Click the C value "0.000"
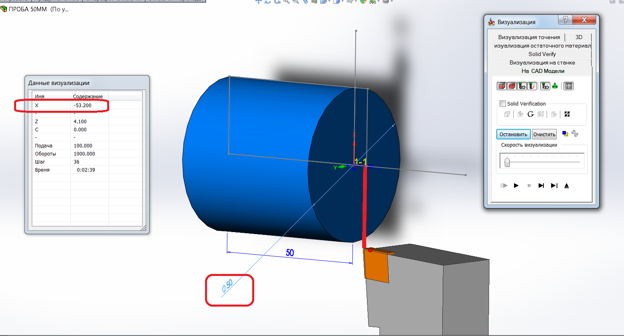 80,130
